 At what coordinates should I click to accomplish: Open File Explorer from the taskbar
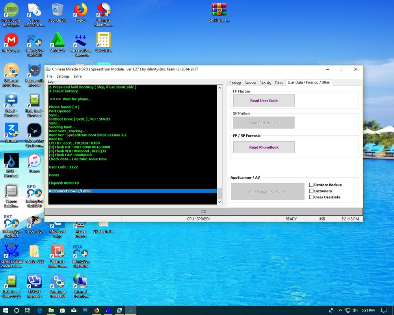(x=51, y=310)
